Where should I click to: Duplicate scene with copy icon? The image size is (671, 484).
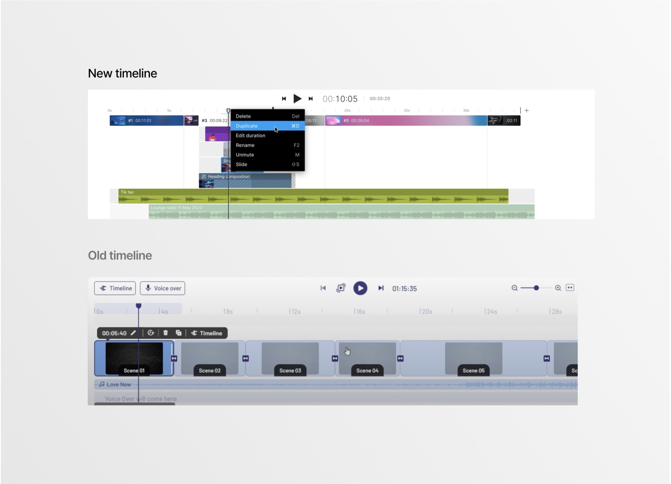(x=179, y=333)
